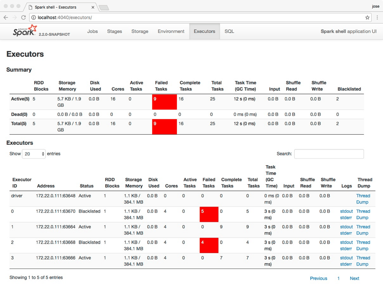Screen dimensions: 383x286
Task: Click the browser back arrow
Action: pos(6,17)
